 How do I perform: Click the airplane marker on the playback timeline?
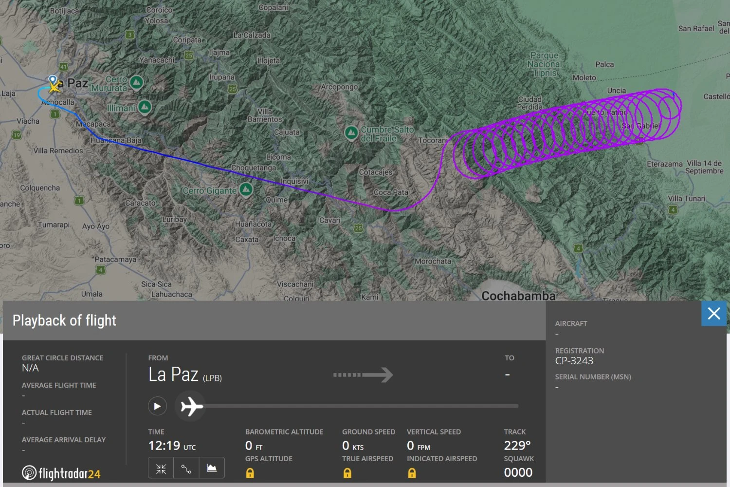[x=190, y=406]
